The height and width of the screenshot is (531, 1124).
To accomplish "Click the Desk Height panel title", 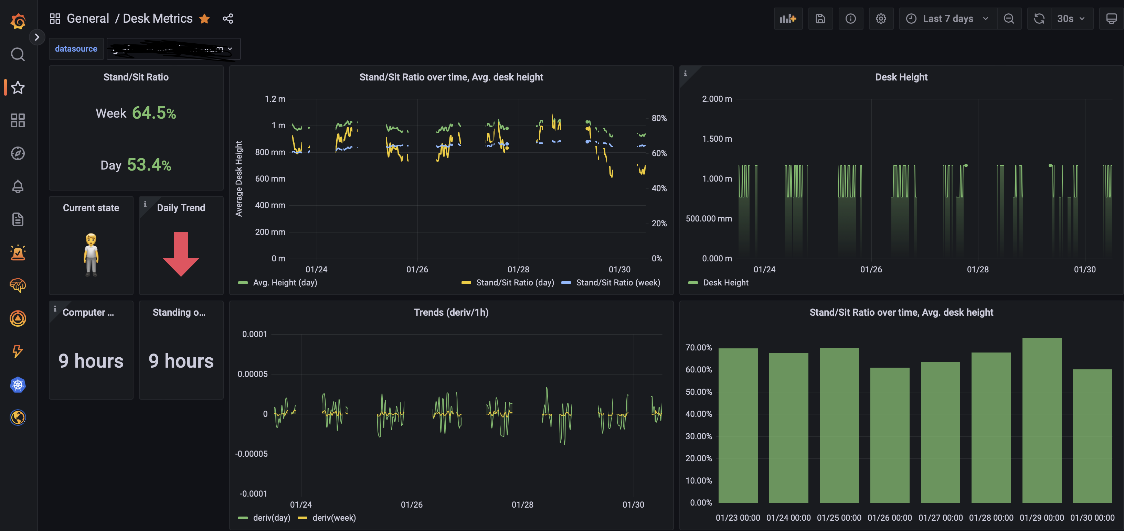I will (x=901, y=77).
